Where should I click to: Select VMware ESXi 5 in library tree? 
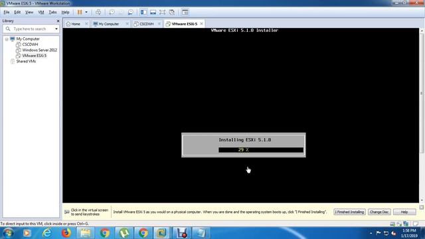pos(34,56)
